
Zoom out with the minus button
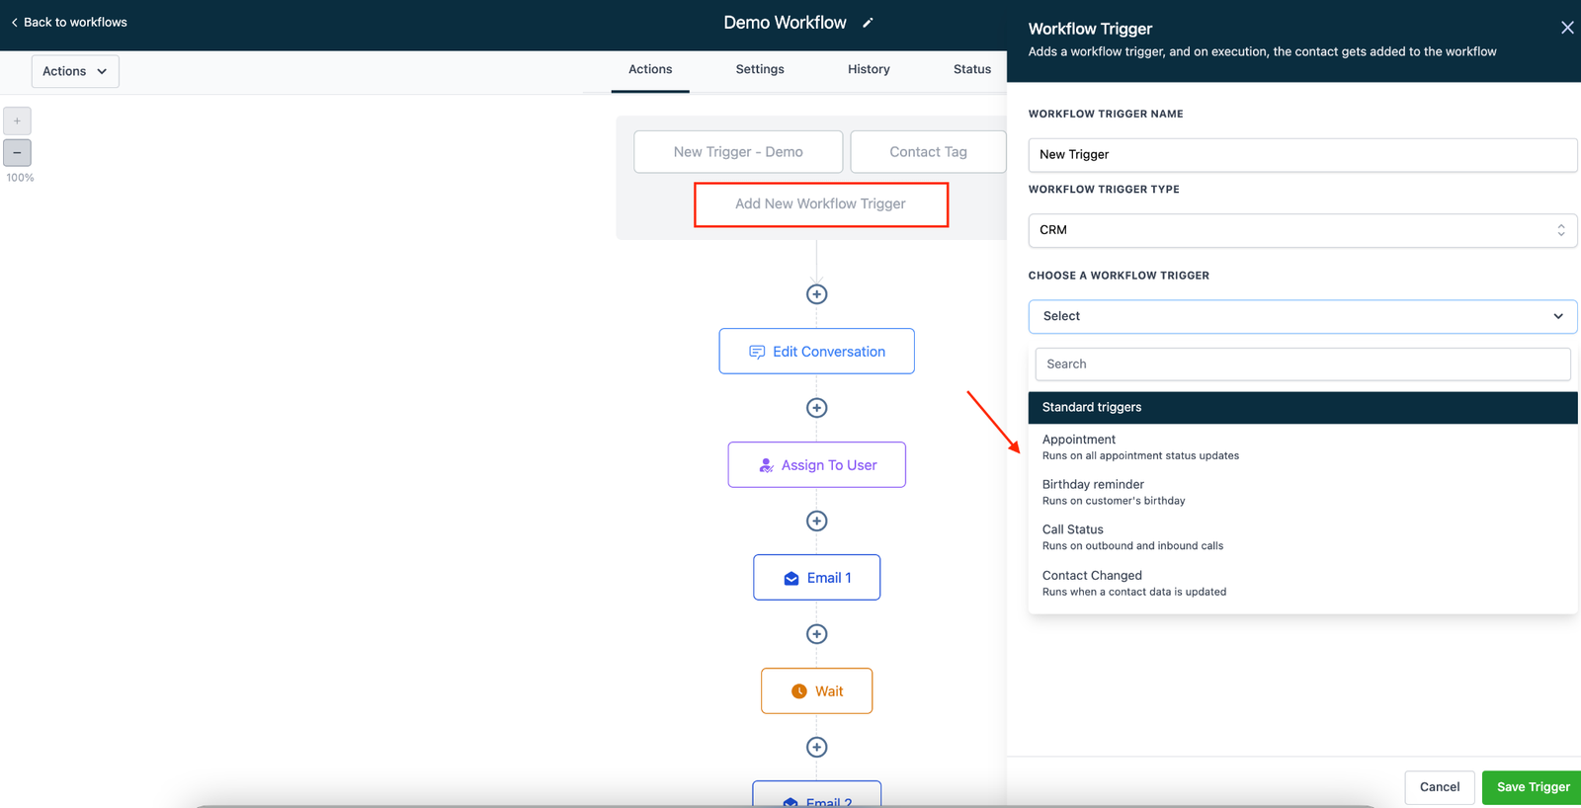point(17,153)
